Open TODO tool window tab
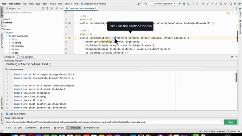242x136 pixels. [x=18, y=128]
